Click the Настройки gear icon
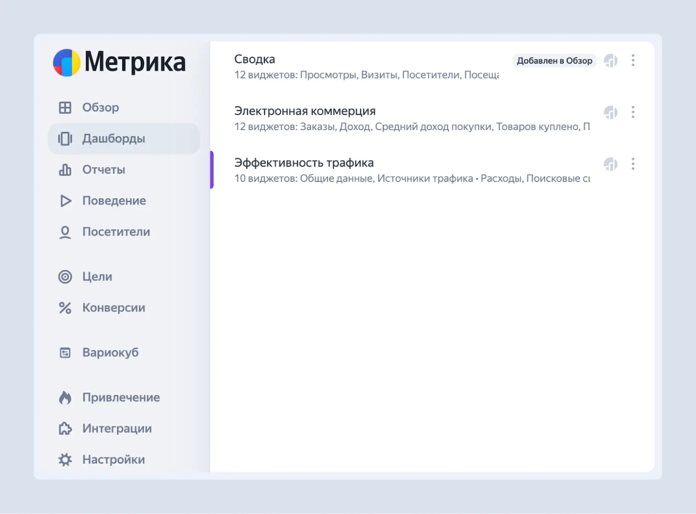The height and width of the screenshot is (514, 696). pos(65,460)
